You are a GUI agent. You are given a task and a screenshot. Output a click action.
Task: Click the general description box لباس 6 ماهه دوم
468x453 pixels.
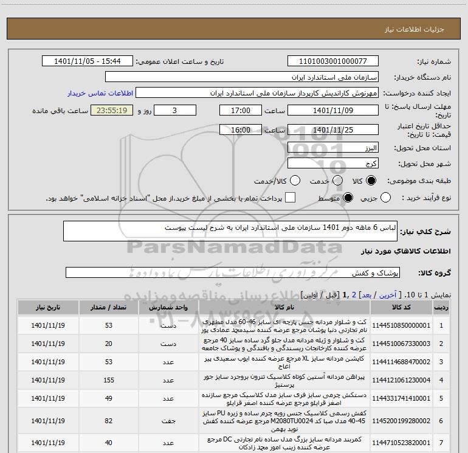point(230,231)
